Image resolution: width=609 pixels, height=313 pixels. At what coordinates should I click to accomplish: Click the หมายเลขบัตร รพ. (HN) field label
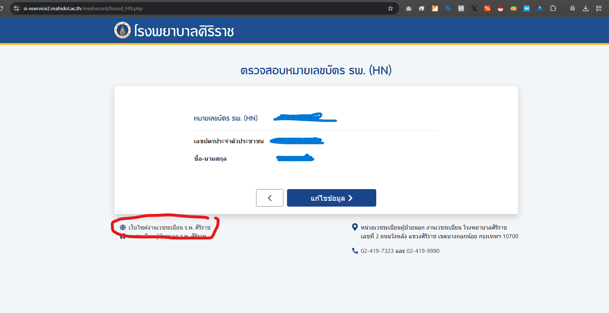225,118
